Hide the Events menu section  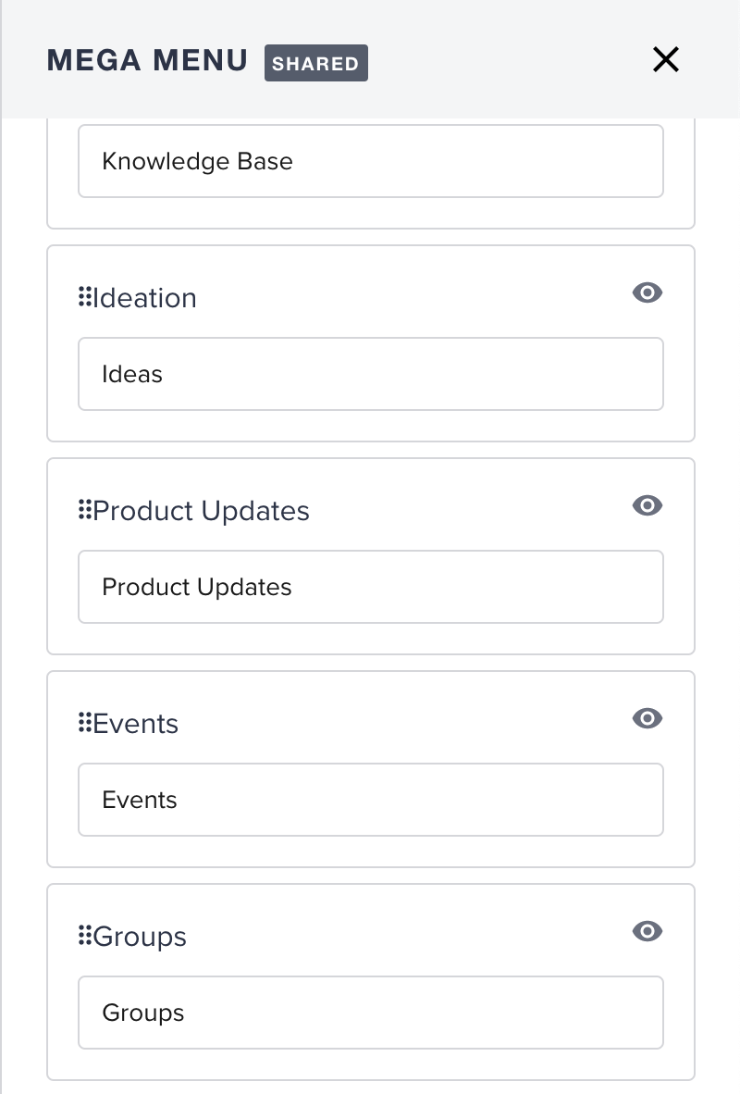tap(647, 718)
